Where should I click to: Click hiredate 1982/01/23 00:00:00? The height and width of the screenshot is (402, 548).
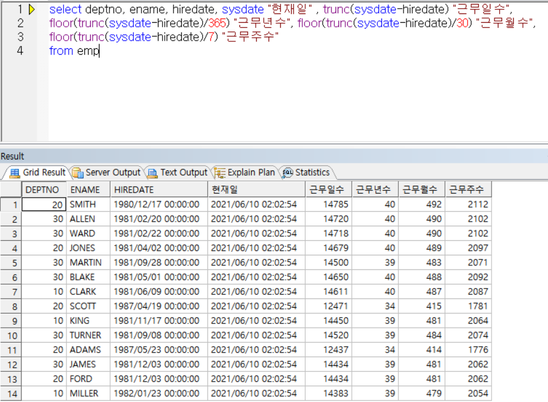click(160, 394)
